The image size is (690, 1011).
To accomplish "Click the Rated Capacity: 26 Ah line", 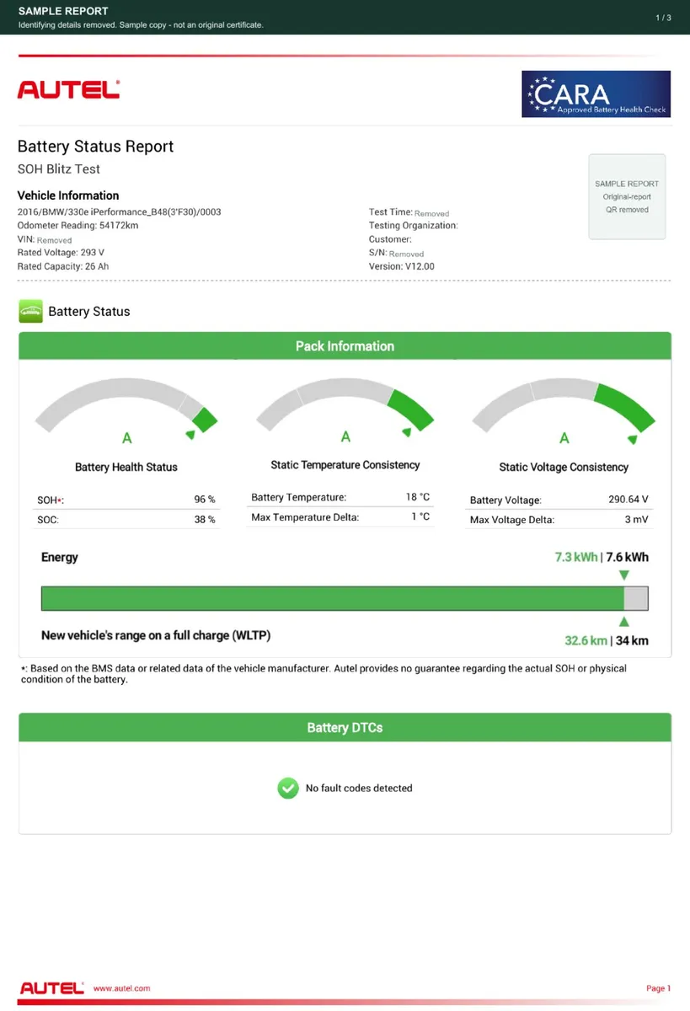I will pos(63,266).
